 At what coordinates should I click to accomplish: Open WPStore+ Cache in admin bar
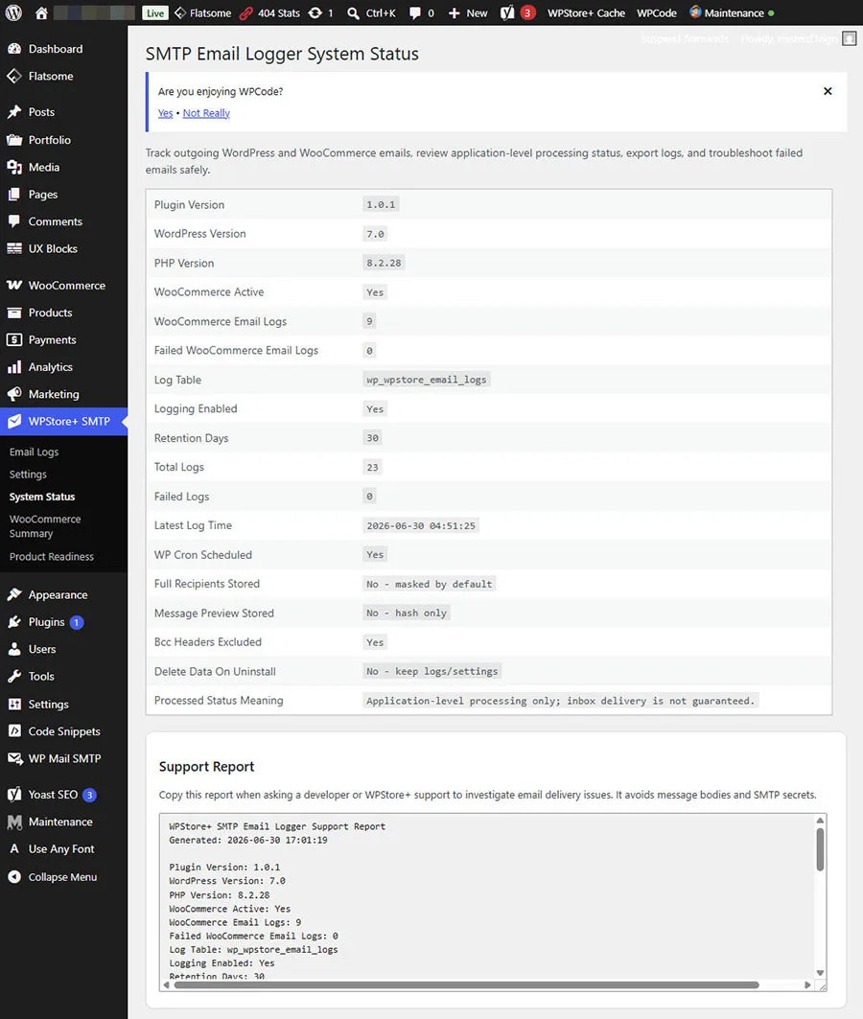click(586, 13)
